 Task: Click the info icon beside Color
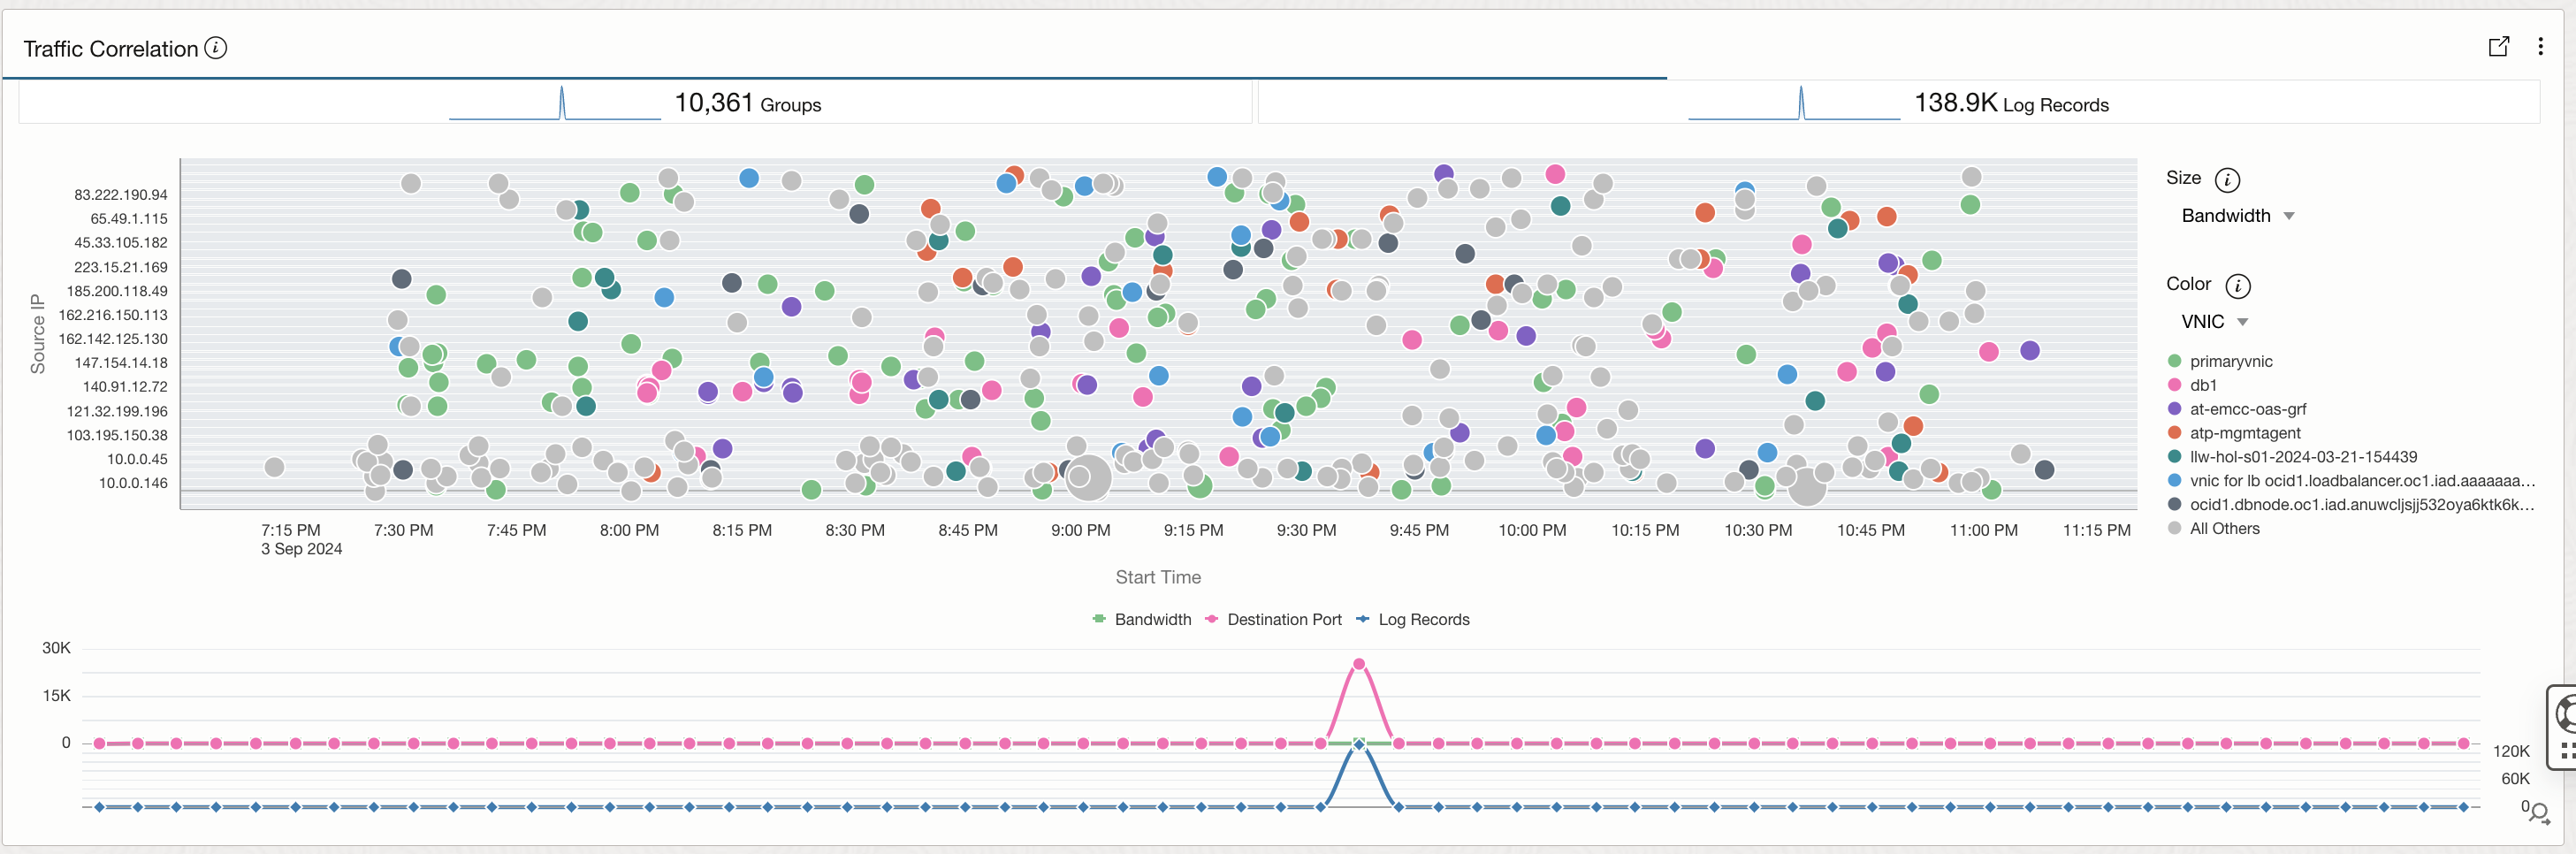[2237, 286]
